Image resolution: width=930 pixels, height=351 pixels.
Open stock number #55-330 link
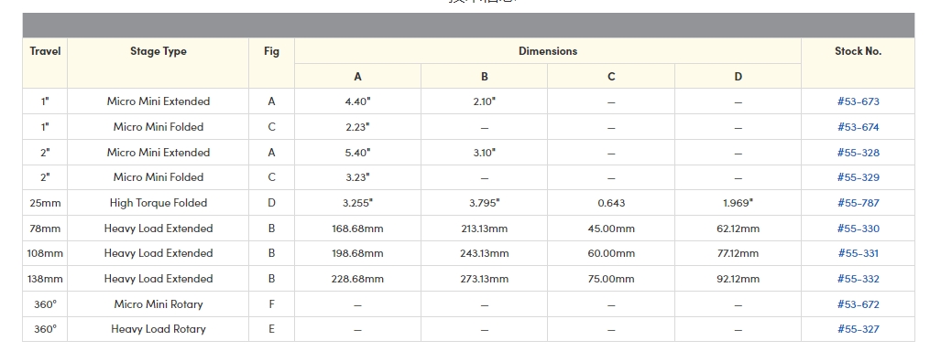858,229
